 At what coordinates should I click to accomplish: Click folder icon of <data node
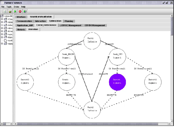coord(5,44)
